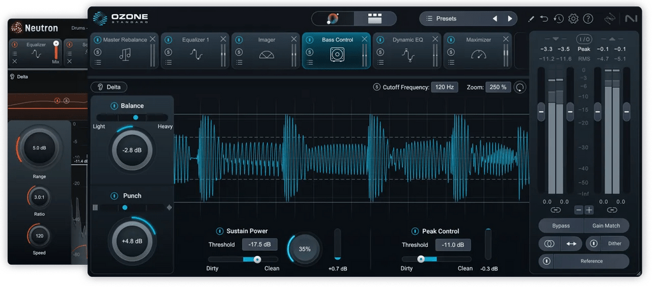Screen dimensions: 652x289
Task: Remove the Imager module with X
Action: tap(294, 39)
